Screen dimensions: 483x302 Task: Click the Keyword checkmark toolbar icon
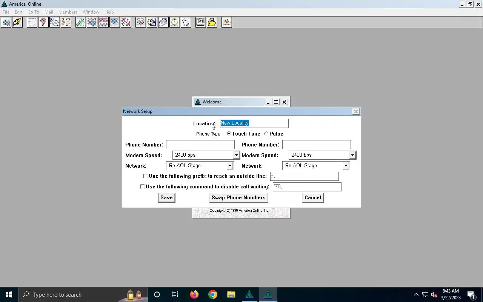[141, 22]
